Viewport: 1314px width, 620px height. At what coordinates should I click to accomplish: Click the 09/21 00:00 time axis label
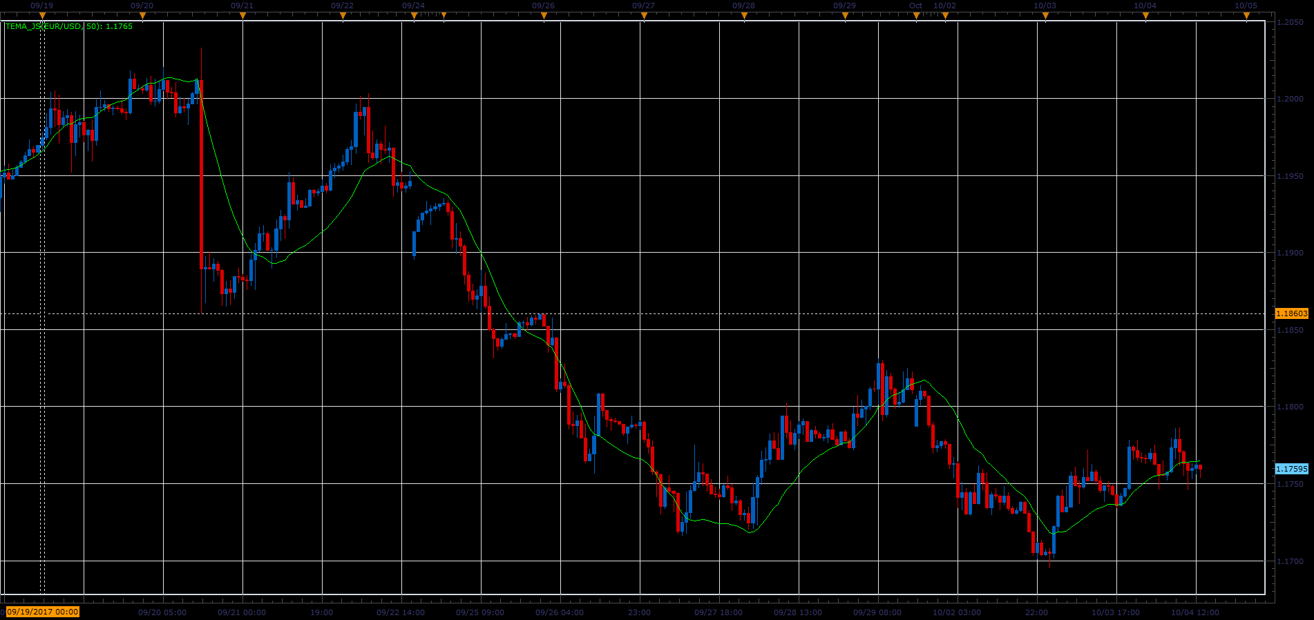click(242, 612)
